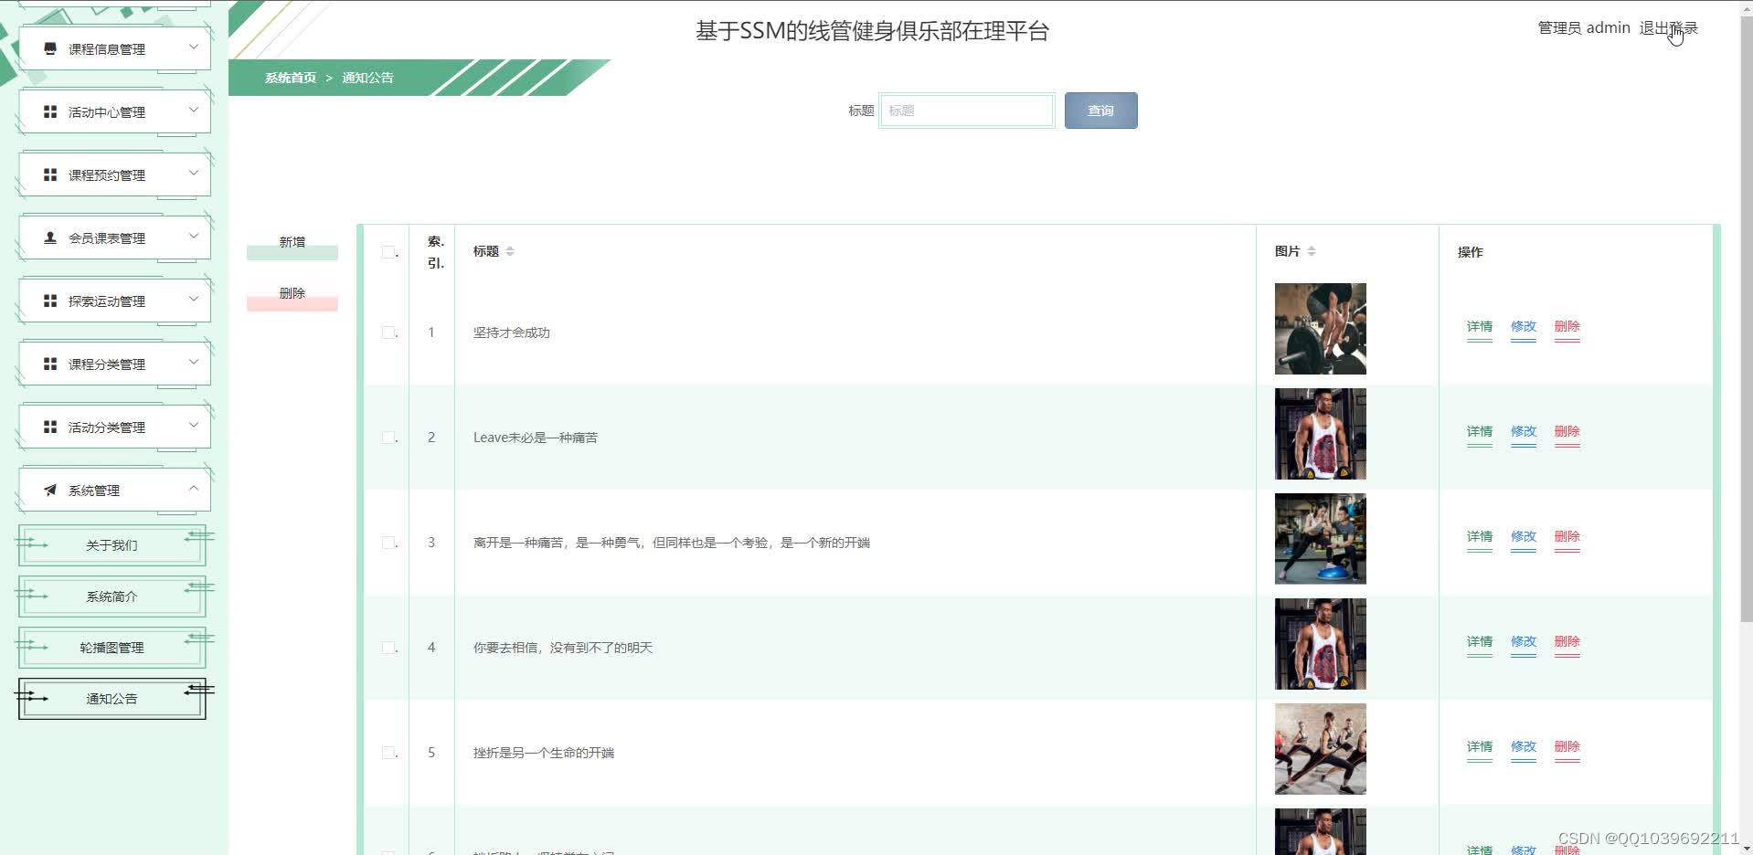Image resolution: width=1753 pixels, height=855 pixels.
Task: Click the balance ball training thumbnail in row 3
Action: [x=1321, y=539]
